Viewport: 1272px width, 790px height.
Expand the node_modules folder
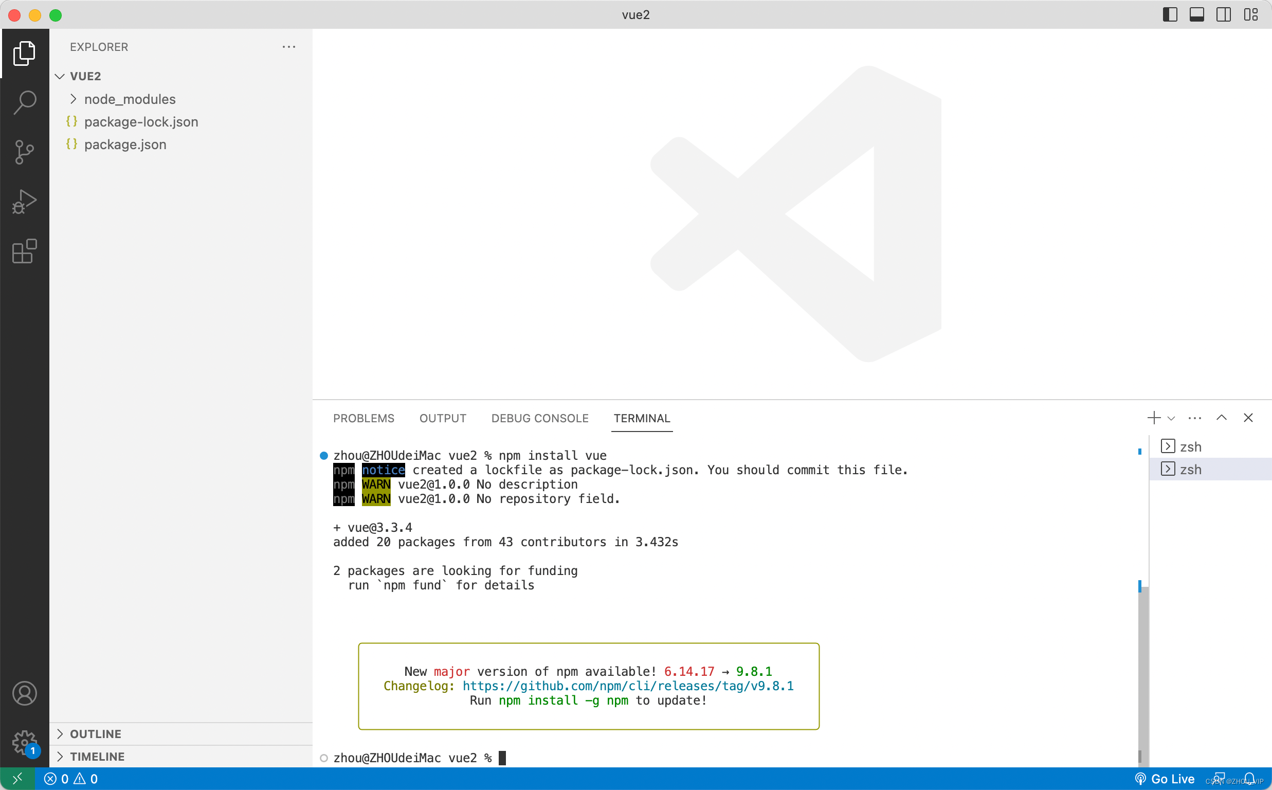pyautogui.click(x=130, y=99)
